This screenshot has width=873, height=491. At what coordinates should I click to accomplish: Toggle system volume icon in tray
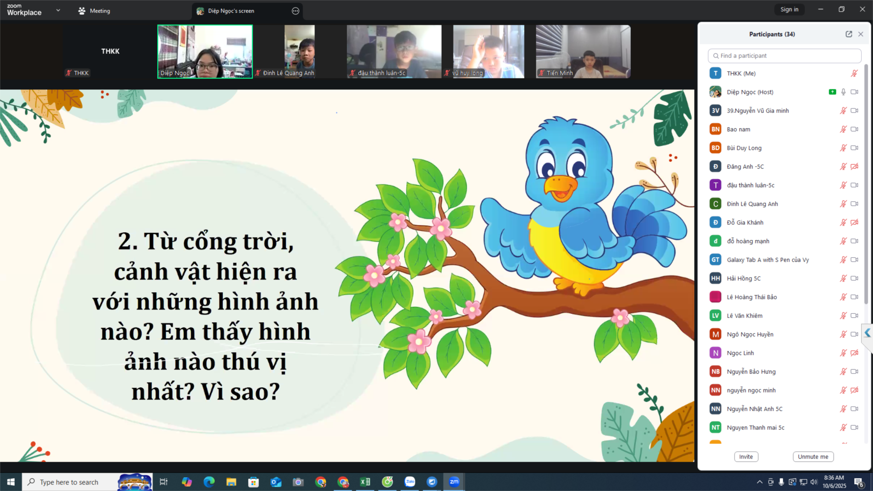[x=814, y=482]
